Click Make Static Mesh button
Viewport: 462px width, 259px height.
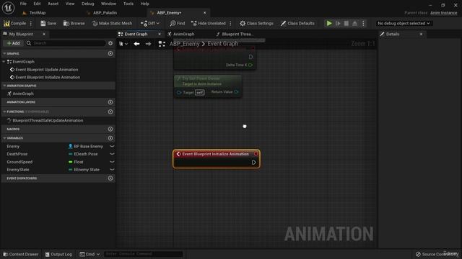tap(112, 23)
